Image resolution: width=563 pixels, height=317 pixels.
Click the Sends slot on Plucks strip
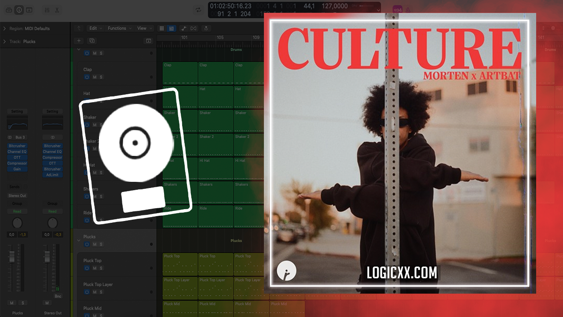(x=15, y=187)
